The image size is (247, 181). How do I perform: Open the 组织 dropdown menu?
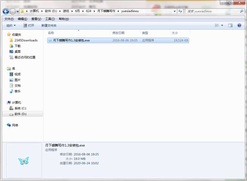(x=11, y=25)
